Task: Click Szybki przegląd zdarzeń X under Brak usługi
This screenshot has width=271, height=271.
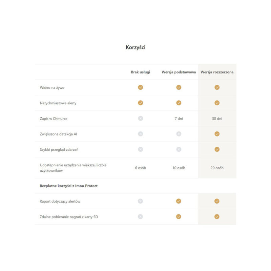Action: tap(140, 149)
